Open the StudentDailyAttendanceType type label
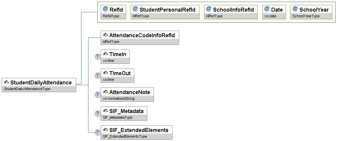 (x=27, y=89)
